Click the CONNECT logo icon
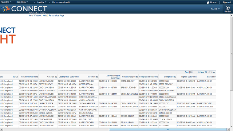The height and width of the screenshot is (131, 233). pyautogui.click(x=5, y=9)
